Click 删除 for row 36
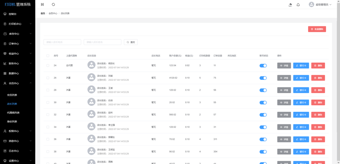Image resolution: width=340 pixels, height=164 pixels. pyautogui.click(x=318, y=139)
